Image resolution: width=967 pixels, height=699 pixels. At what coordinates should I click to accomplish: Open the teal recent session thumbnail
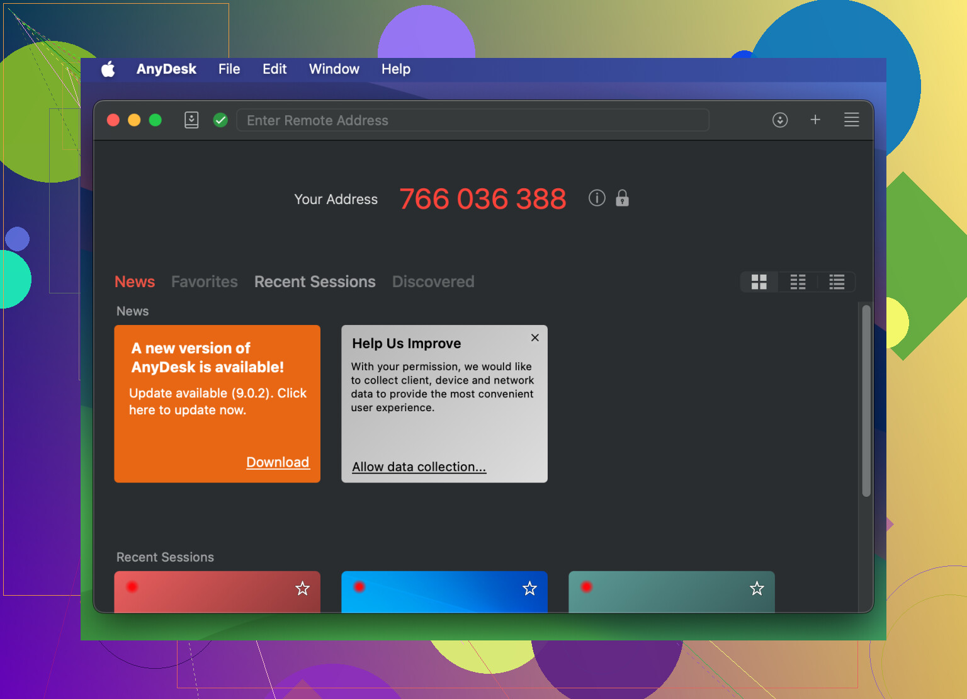click(x=672, y=592)
